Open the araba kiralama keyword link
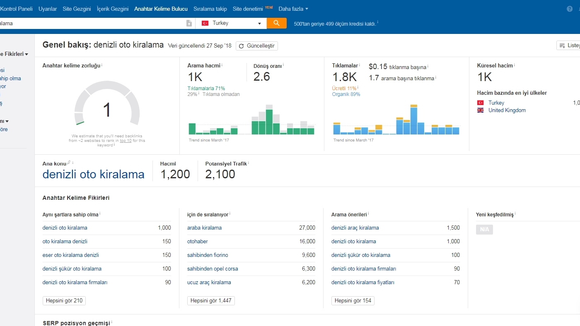This screenshot has width=580, height=326. point(204,228)
